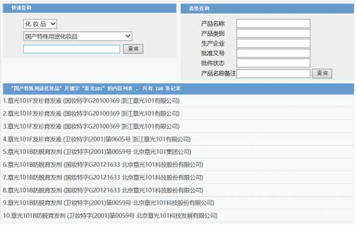Click the advanced search 查询 button

tap(322, 74)
